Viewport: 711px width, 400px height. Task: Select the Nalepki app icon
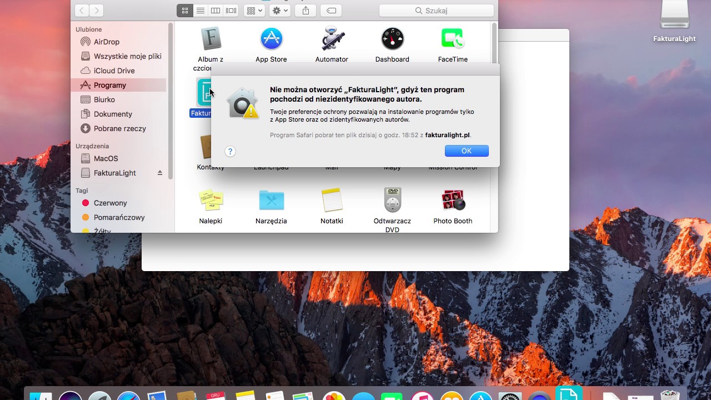point(211,200)
